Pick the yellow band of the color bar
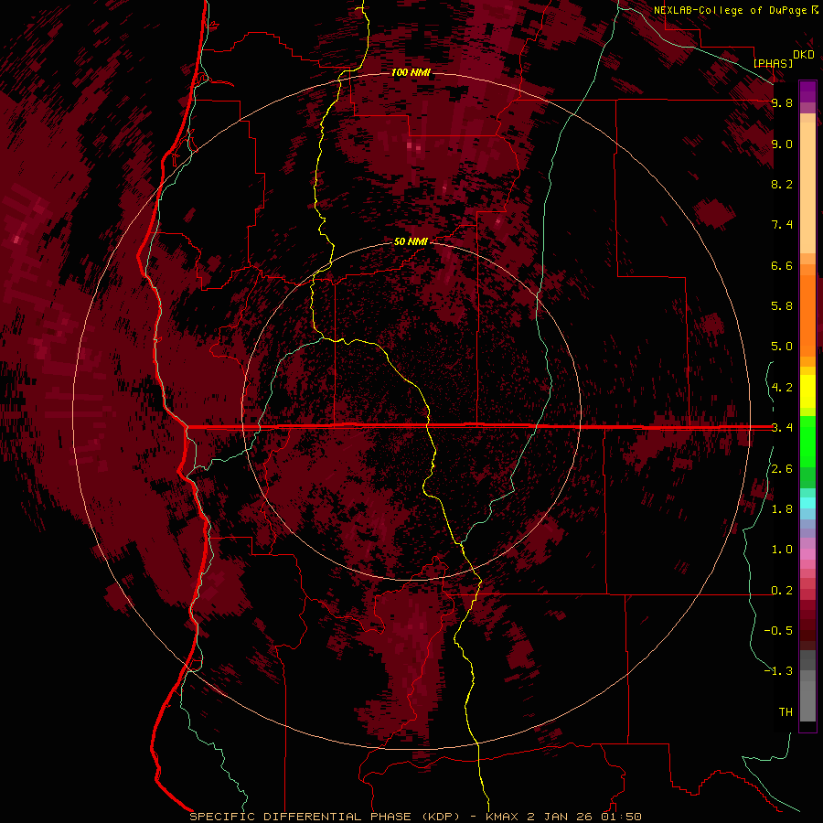823x823 pixels. coord(807,391)
